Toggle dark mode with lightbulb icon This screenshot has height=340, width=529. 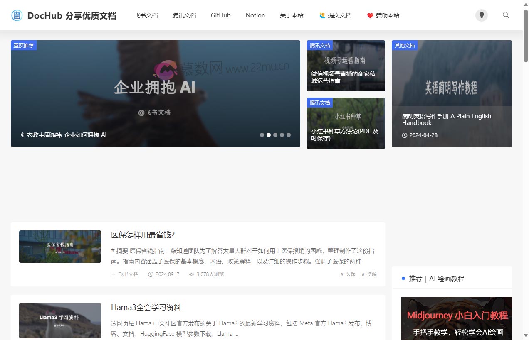481,15
